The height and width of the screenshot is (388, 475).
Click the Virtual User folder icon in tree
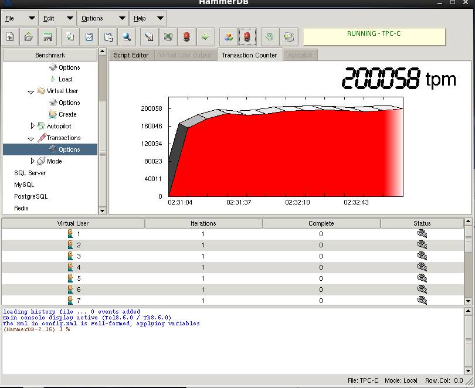[41, 91]
